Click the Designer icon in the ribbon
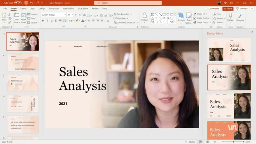 pos(240,16)
